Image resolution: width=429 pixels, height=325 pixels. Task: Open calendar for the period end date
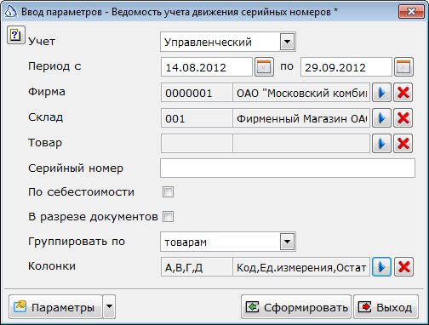403,67
